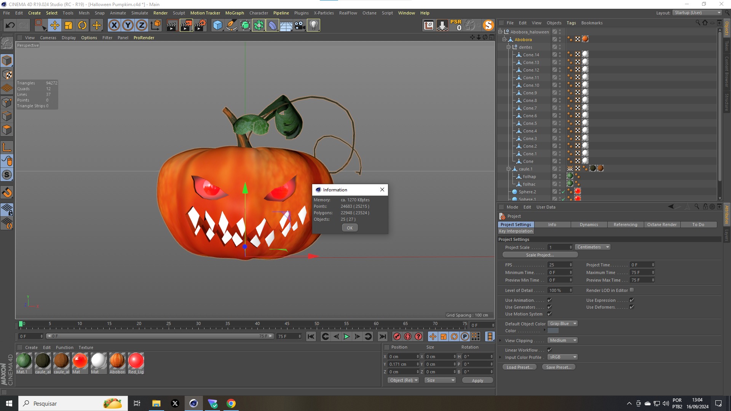Add a Light object
The image size is (731, 411).
click(x=313, y=25)
